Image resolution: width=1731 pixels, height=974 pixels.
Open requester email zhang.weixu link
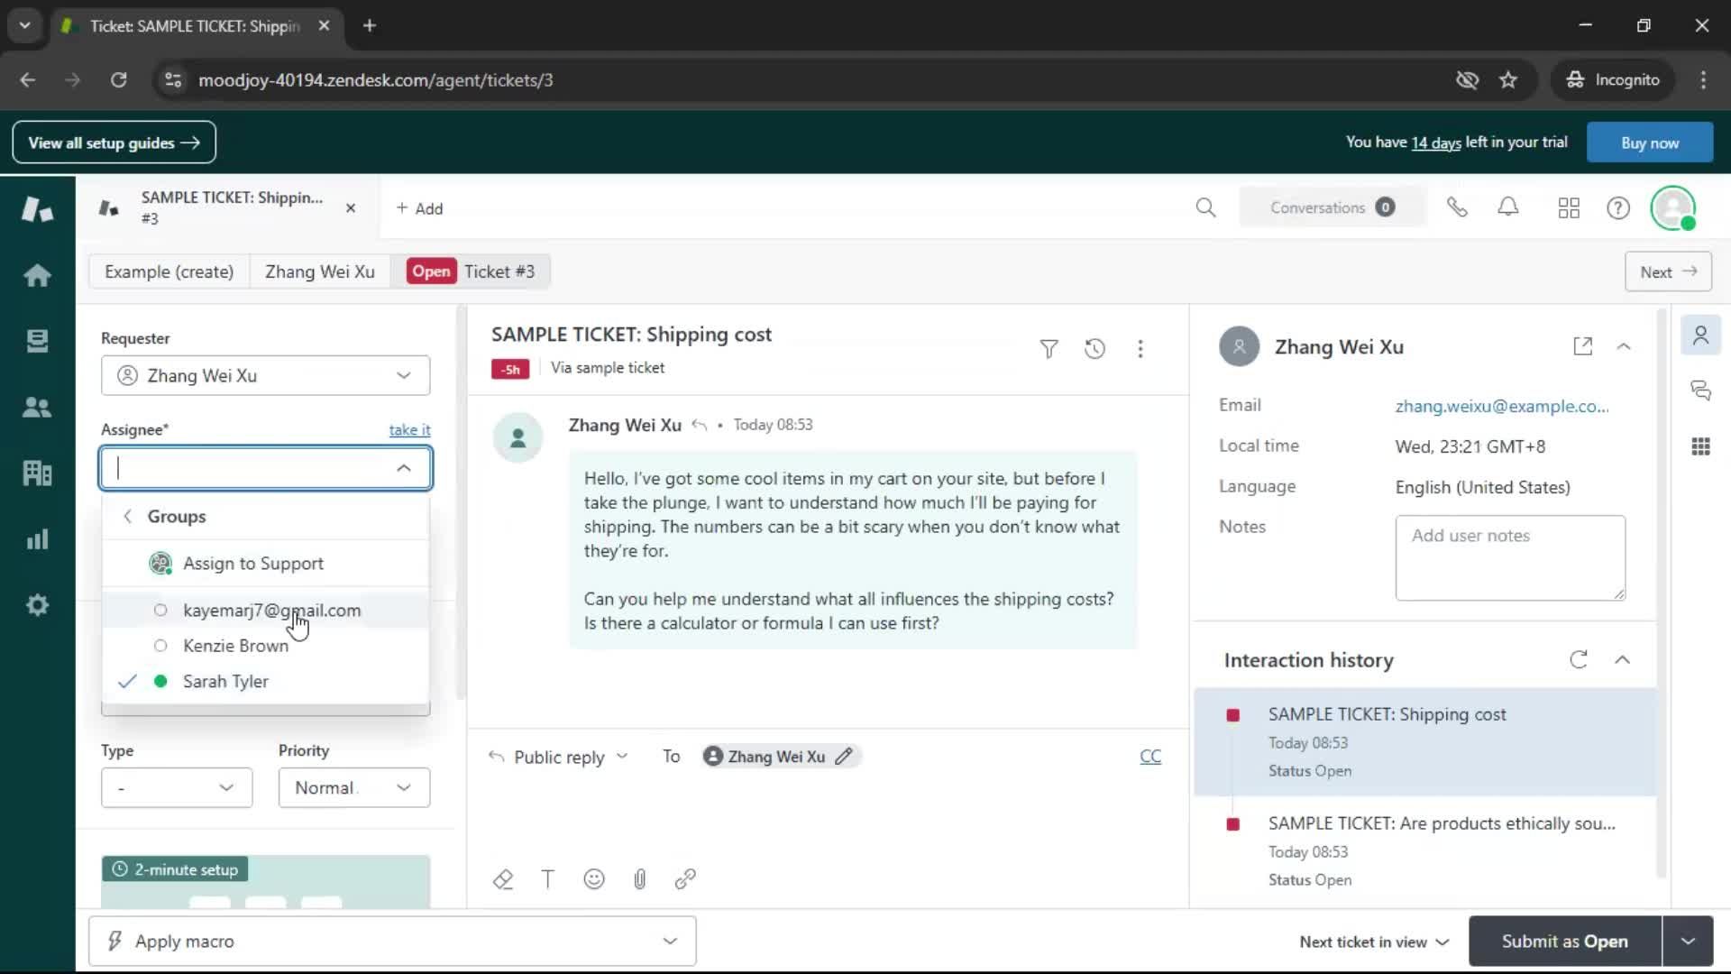point(1502,407)
